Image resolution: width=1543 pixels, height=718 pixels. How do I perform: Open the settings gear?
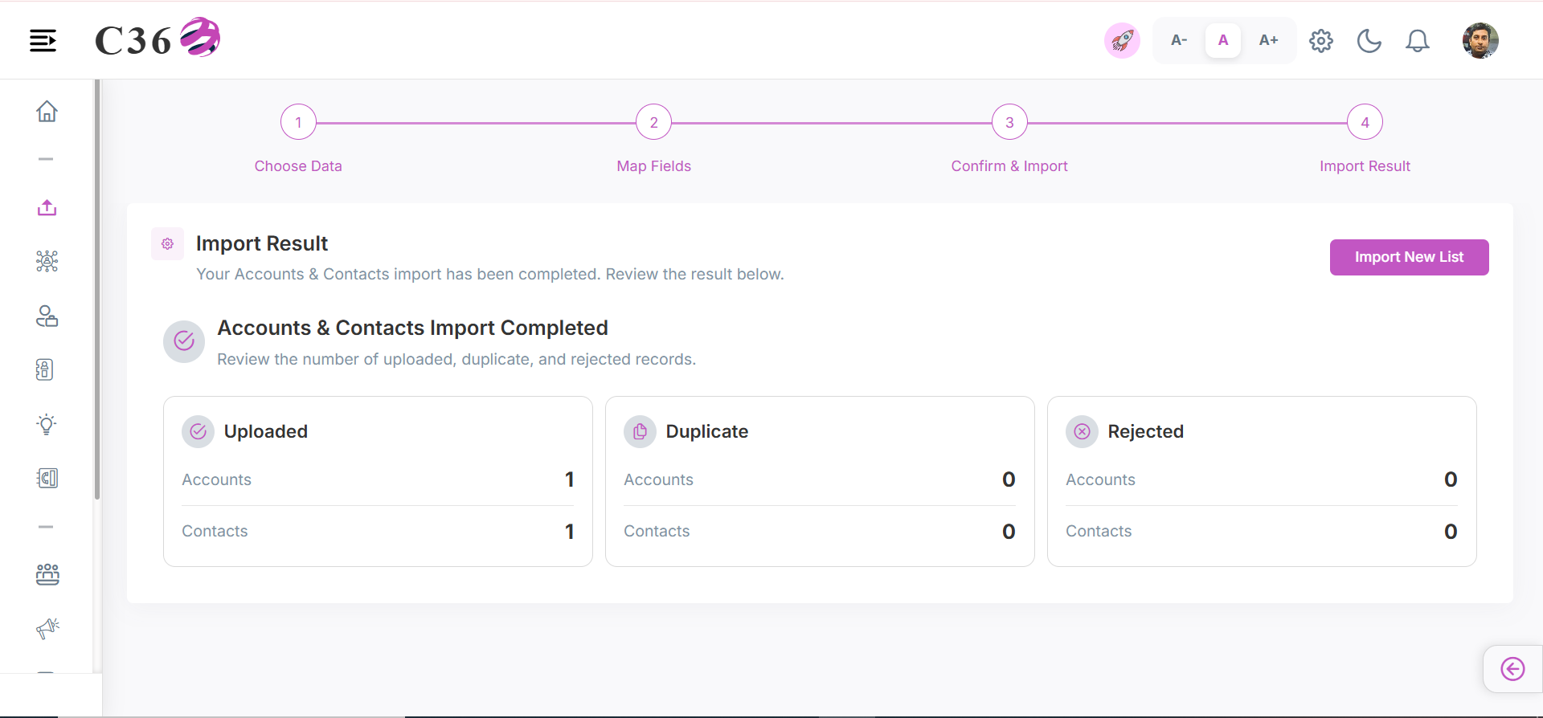click(x=1321, y=41)
